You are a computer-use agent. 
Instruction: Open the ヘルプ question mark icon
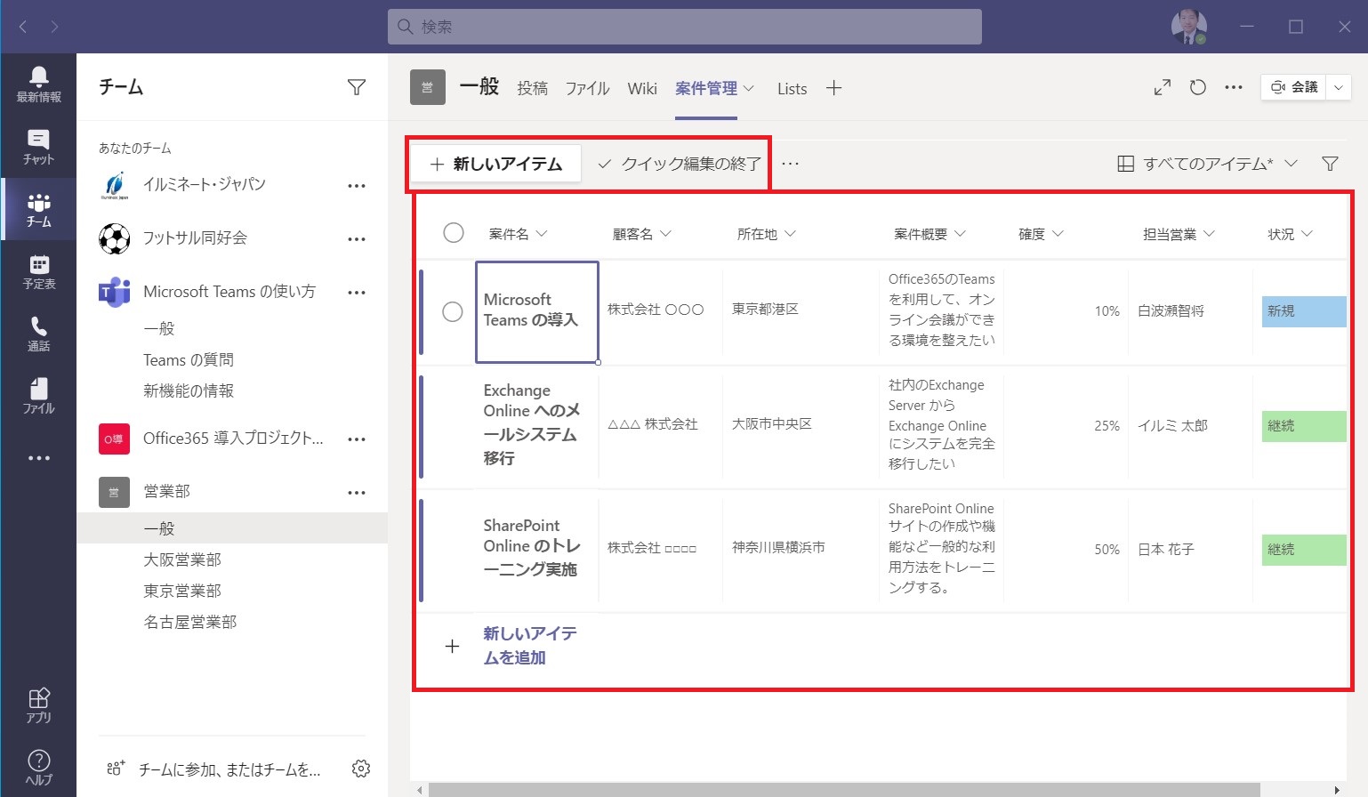(x=38, y=768)
